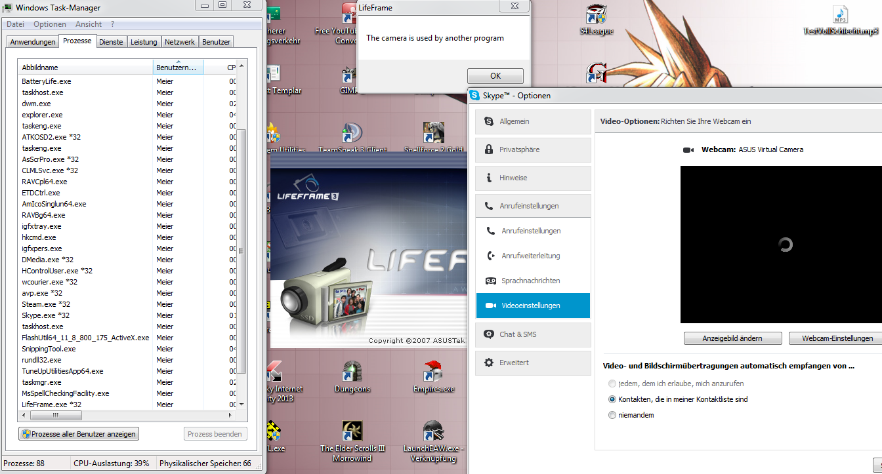Open the ? help menu in Task-Manager
The image size is (882, 474).
click(x=112, y=24)
